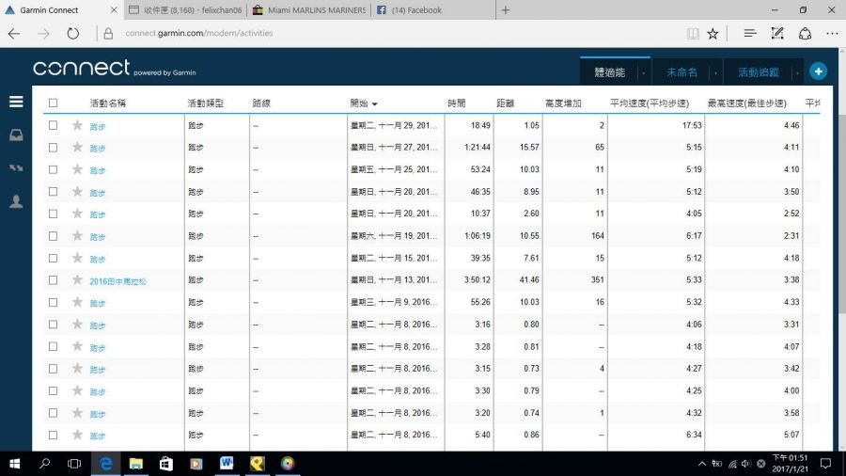Click the browser forward arrow
846x476 pixels.
click(x=43, y=34)
